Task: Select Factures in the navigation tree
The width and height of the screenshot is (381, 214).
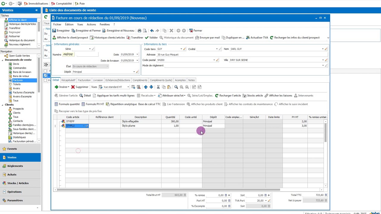Action: point(18,80)
